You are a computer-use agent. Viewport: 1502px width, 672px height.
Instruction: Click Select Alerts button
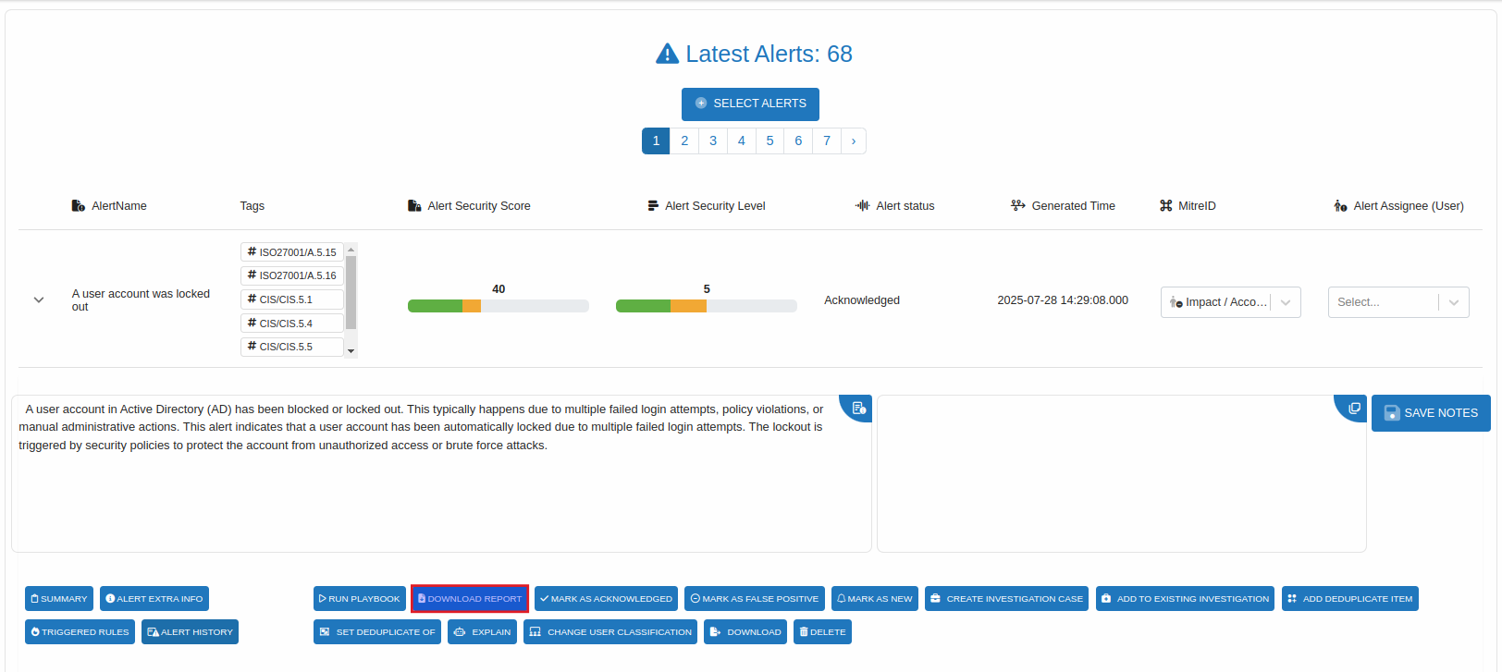pyautogui.click(x=750, y=104)
